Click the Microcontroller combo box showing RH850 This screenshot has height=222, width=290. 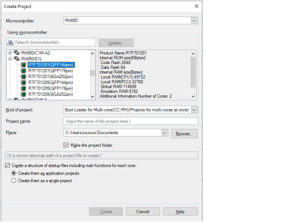tap(130, 21)
